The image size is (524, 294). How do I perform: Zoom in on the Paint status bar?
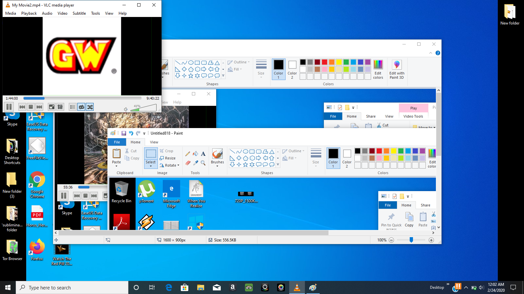431,240
